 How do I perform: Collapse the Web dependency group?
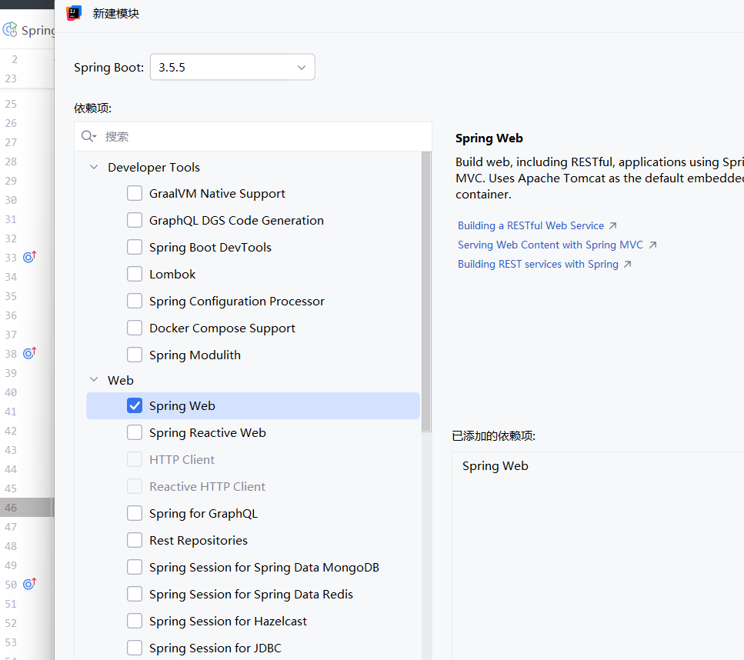(94, 379)
